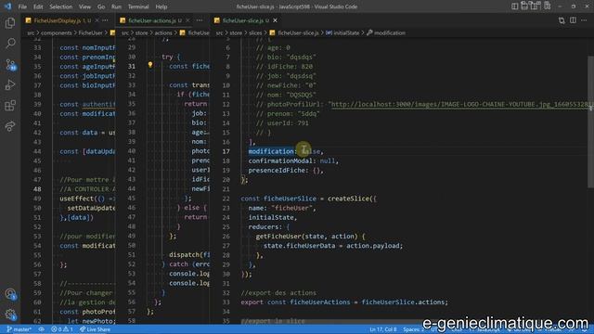Expand the 'FicheUser' breadcrumb in first editor
594x334 pixels.
point(90,33)
